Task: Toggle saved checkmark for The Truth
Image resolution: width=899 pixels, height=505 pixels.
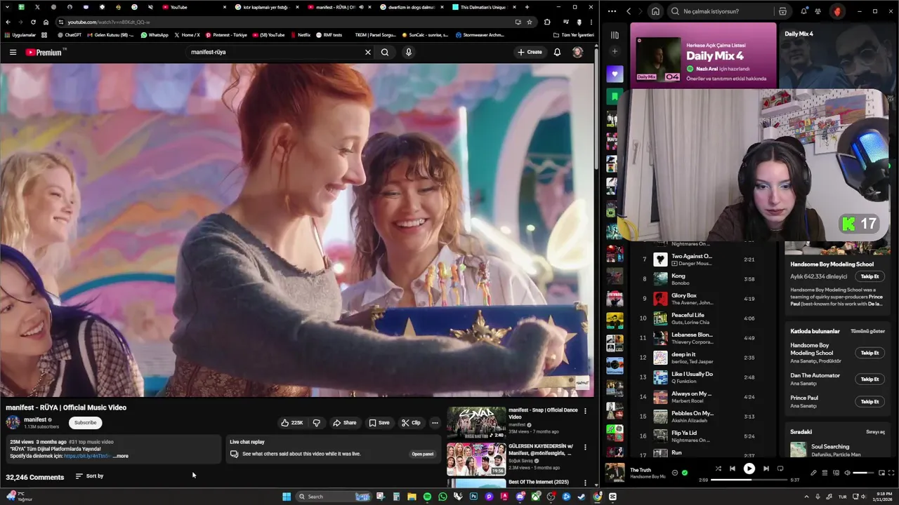Action: [x=685, y=473]
